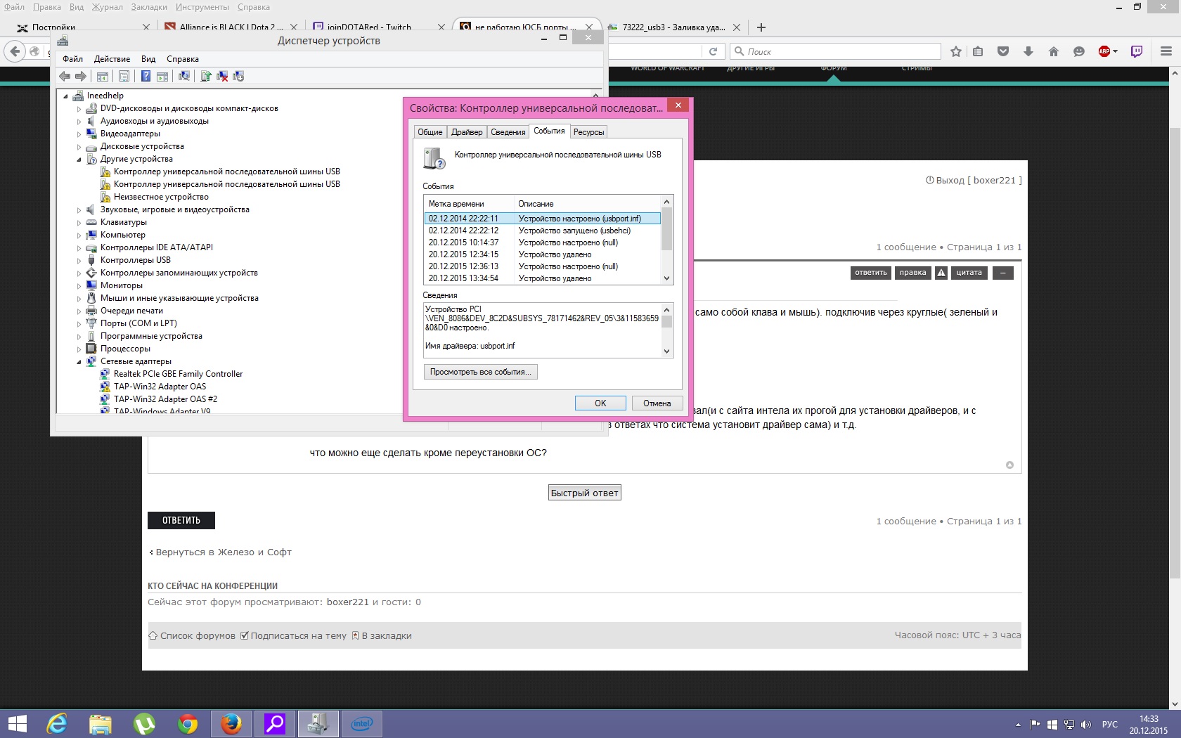Image resolution: width=1181 pixels, height=738 pixels.
Task: Open the Firefox hamburger menu
Action: pyautogui.click(x=1166, y=51)
